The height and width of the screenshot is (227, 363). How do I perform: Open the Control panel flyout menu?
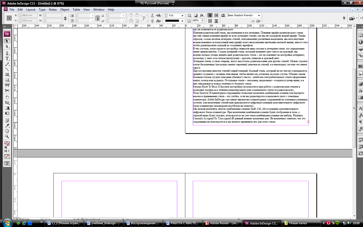[361, 18]
